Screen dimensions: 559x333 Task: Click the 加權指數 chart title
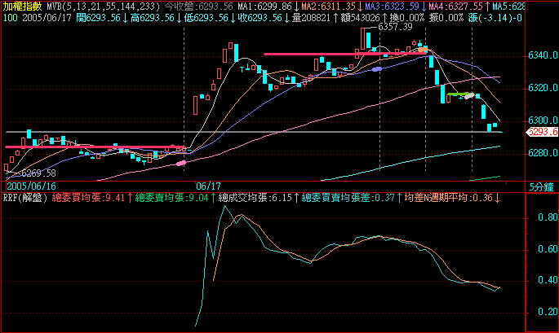point(23,6)
